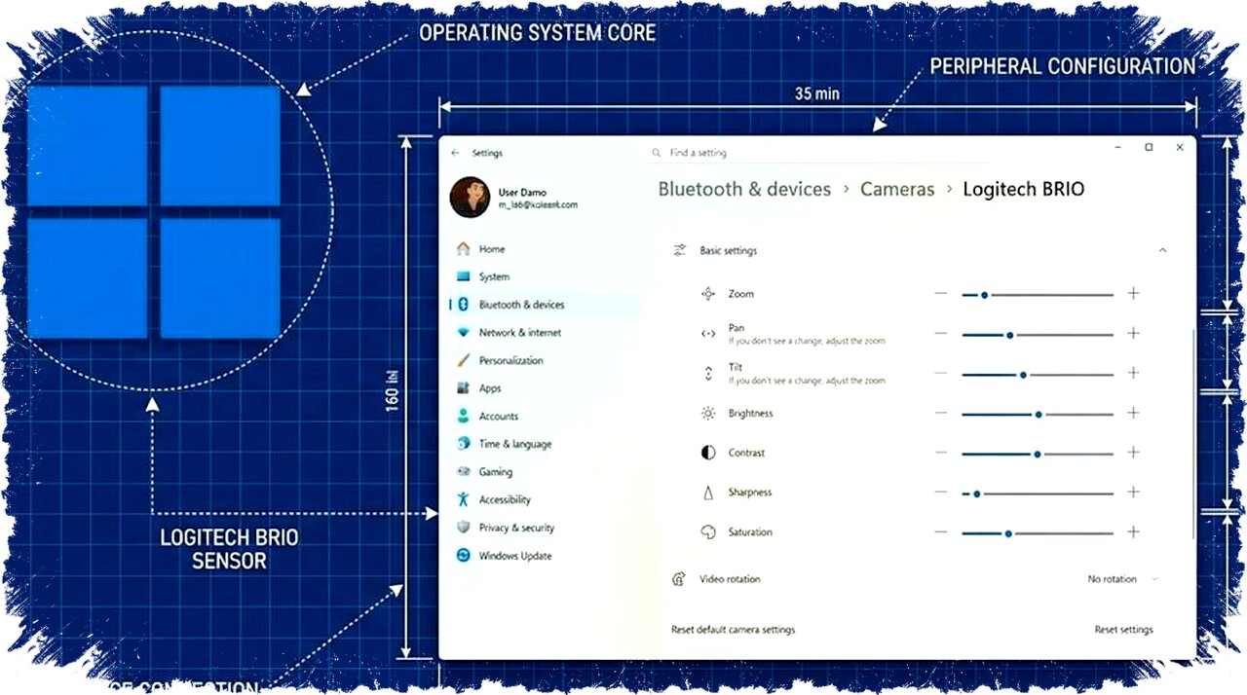Select the Bluetooth & devices icon in sidebar

(x=462, y=304)
